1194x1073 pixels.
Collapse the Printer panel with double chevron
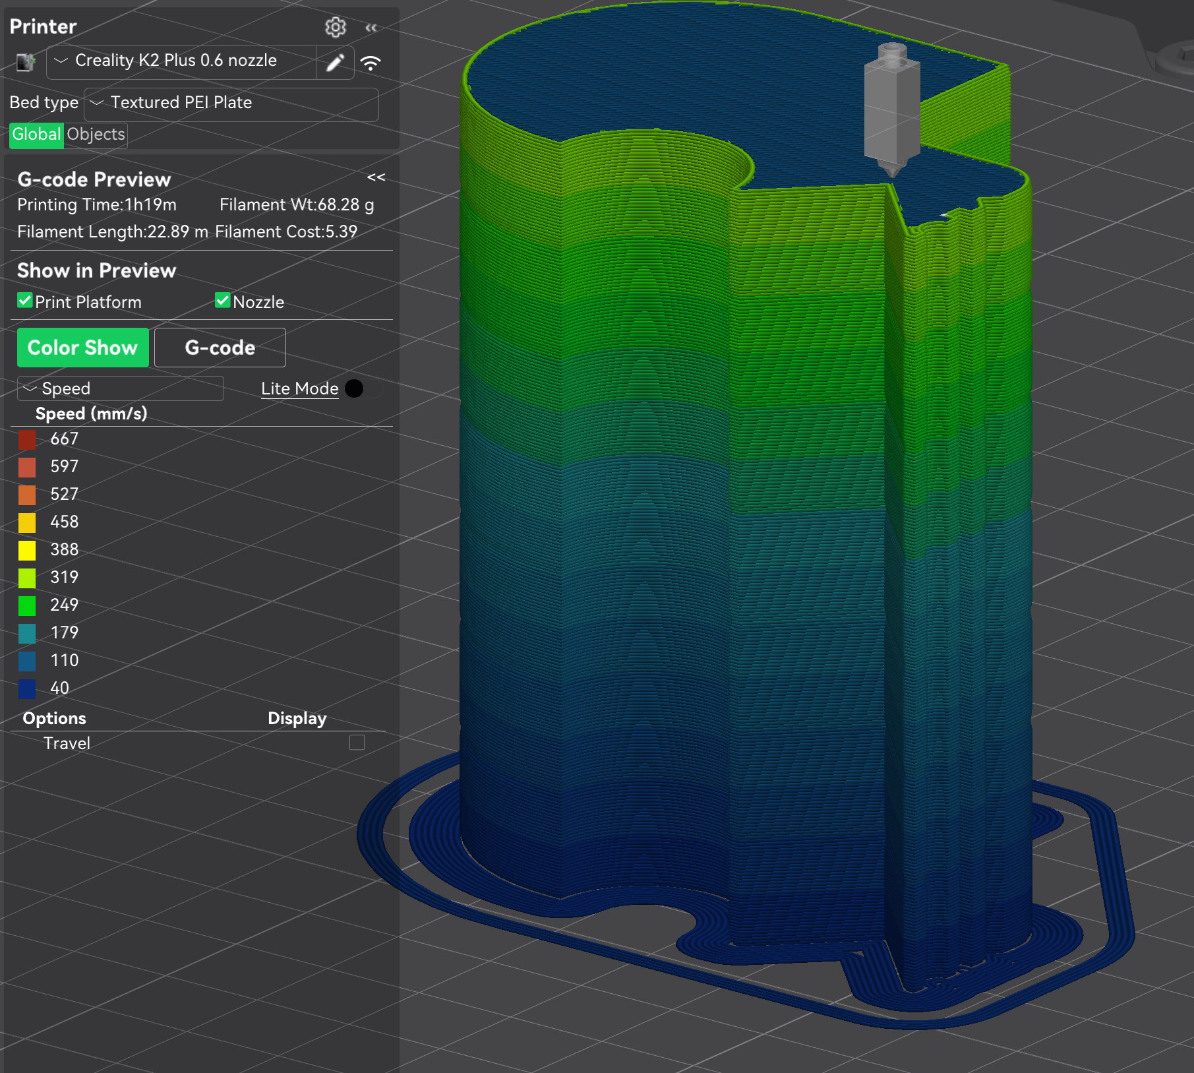pos(371,28)
